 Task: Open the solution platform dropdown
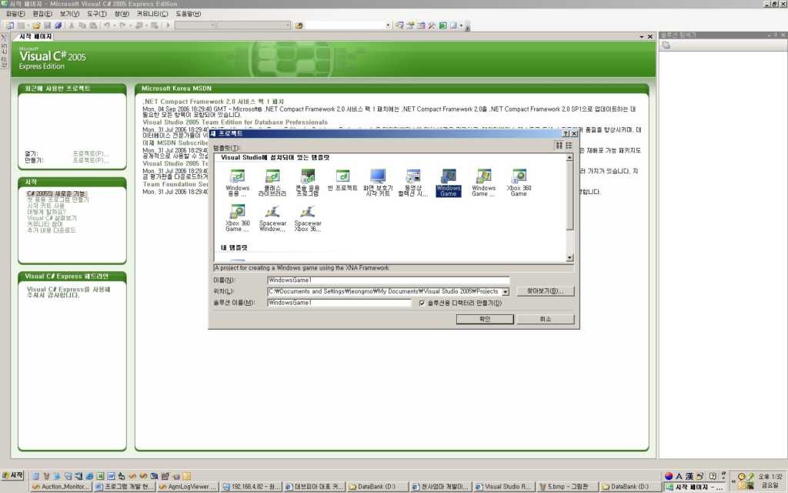[x=288, y=25]
